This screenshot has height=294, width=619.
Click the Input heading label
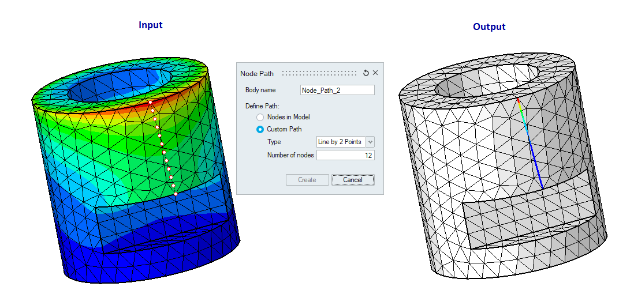click(150, 25)
